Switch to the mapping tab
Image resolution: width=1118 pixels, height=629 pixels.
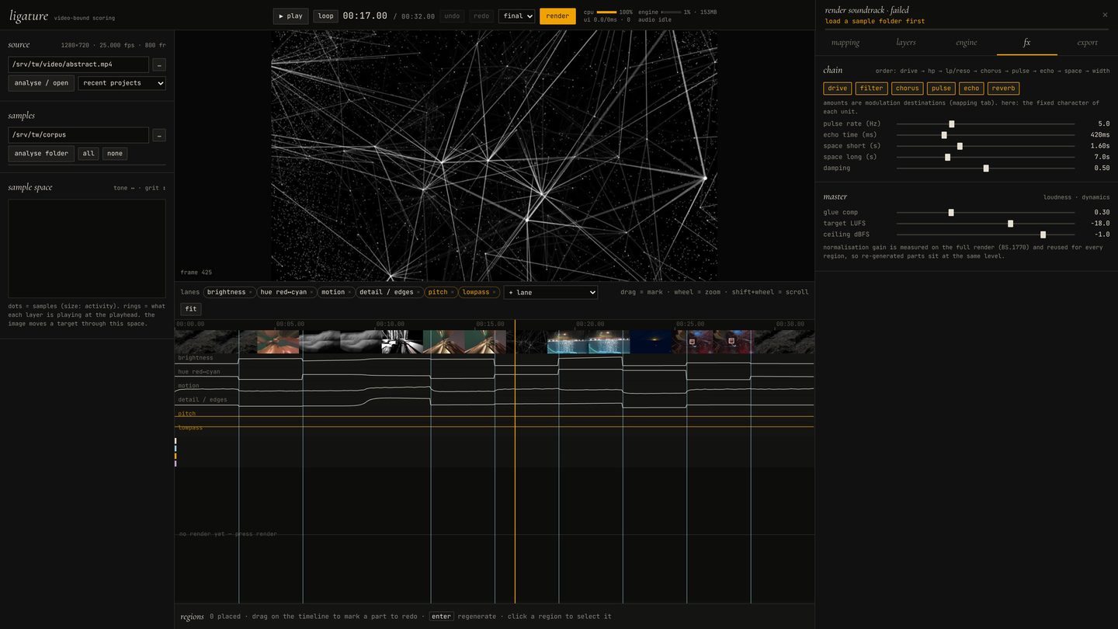point(845,43)
